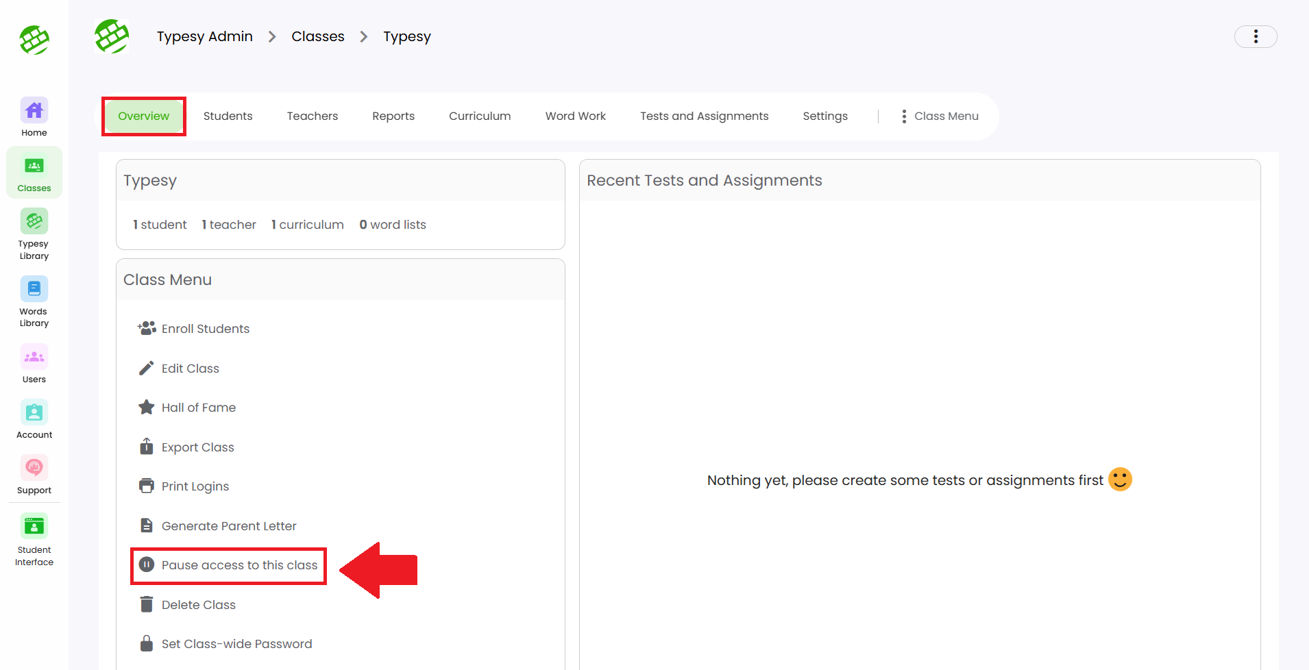Open the Typesy Library sidebar icon
Screen dimensions: 1309x670
click(x=34, y=234)
